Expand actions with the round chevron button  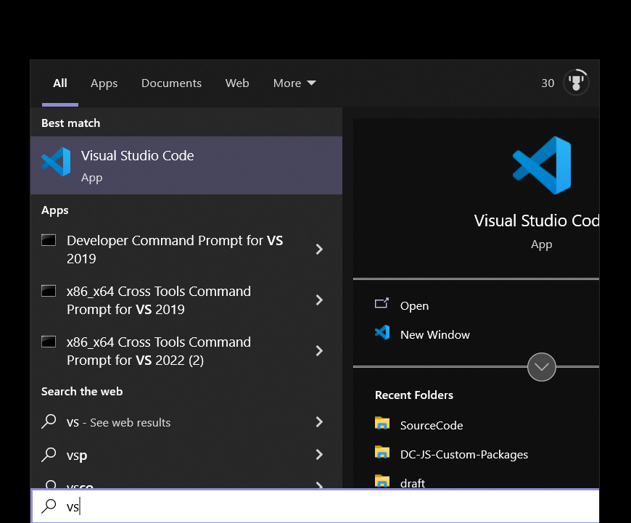coord(542,367)
